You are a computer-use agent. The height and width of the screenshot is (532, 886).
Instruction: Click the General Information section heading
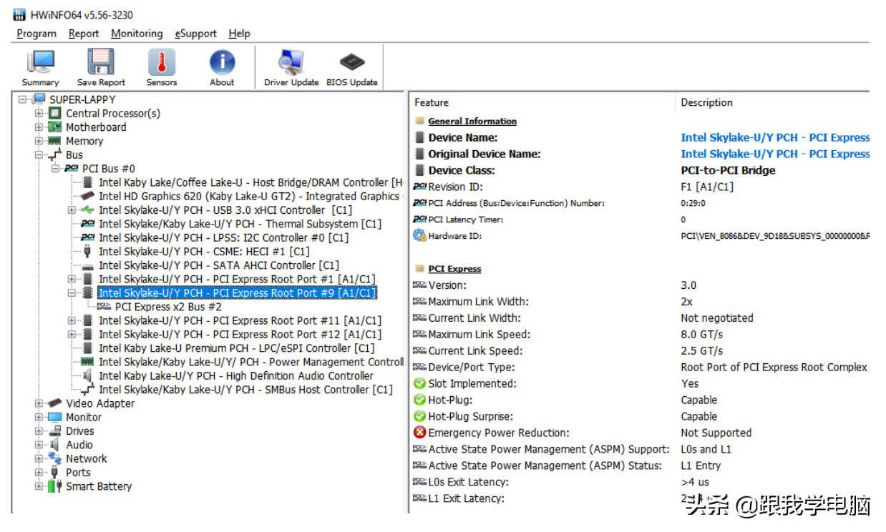point(472,122)
